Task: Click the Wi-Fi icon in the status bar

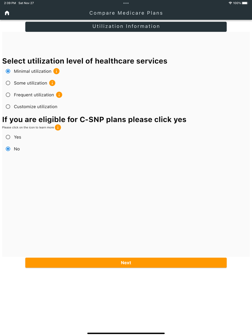Action: coord(230,3)
